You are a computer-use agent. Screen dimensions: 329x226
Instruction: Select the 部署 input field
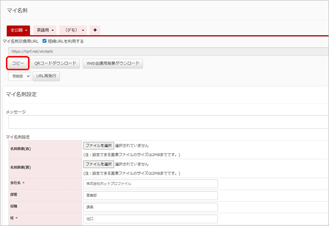click(150, 196)
